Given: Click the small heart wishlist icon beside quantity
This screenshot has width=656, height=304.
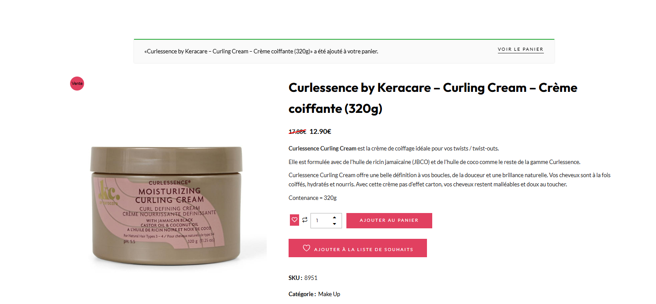Looking at the screenshot, I should click(x=294, y=220).
